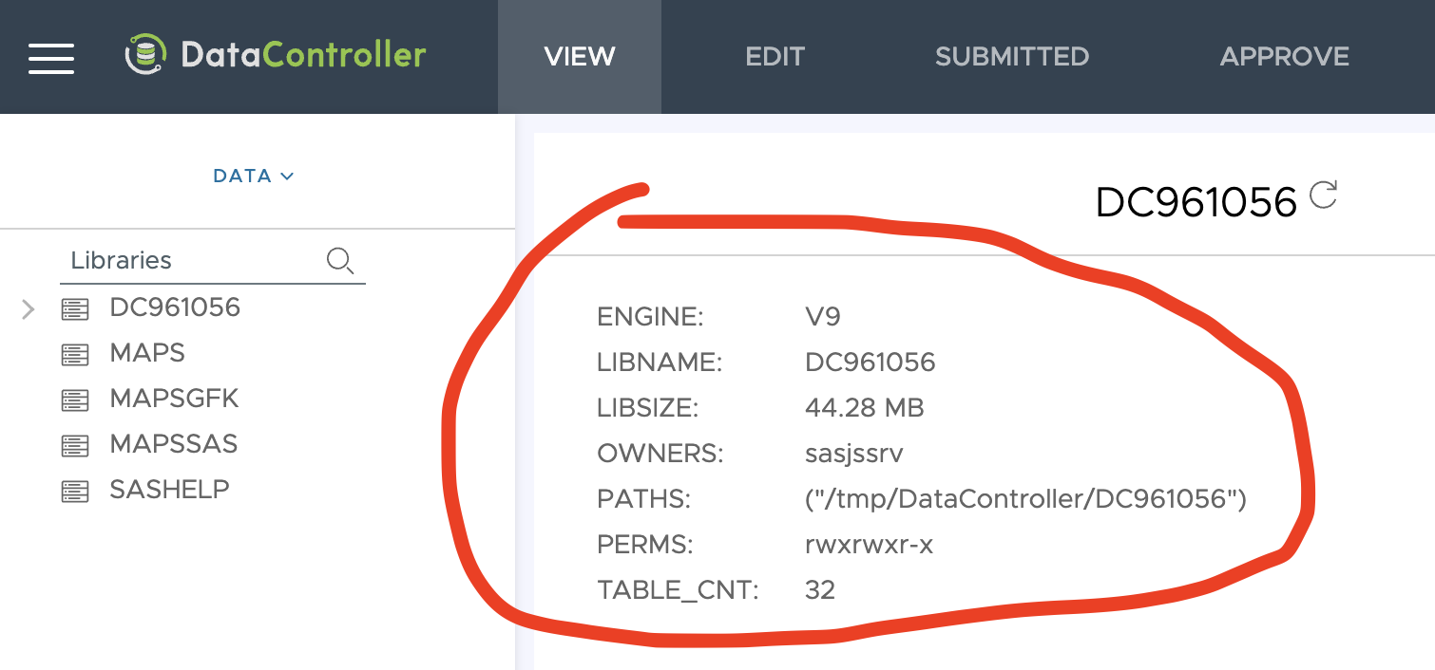This screenshot has height=670, width=1435.
Task: Choose the MAPSGFK library name
Action: 174,399
